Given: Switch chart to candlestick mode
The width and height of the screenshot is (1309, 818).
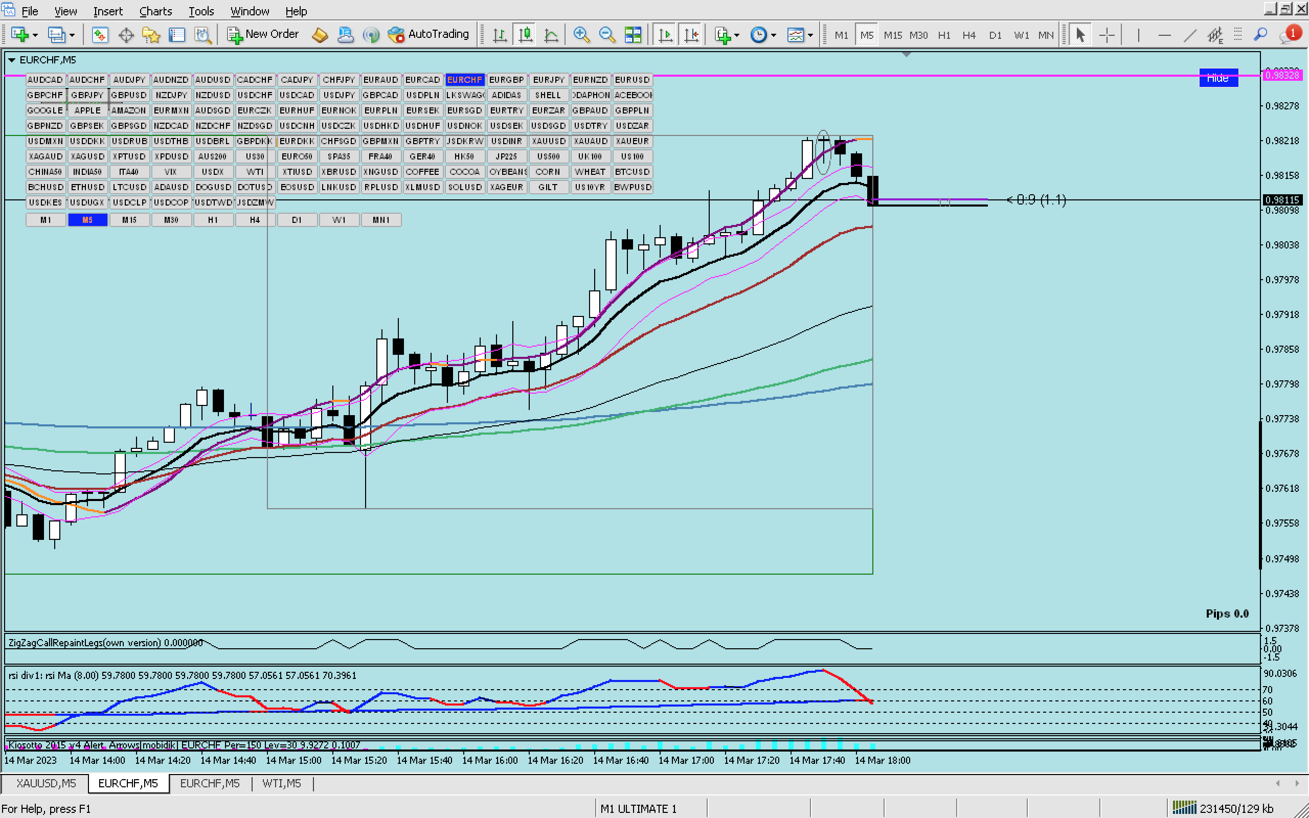Looking at the screenshot, I should (525, 35).
